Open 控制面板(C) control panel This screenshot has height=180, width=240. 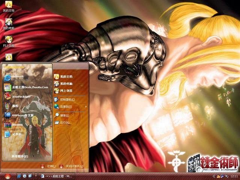(x=64, y=100)
